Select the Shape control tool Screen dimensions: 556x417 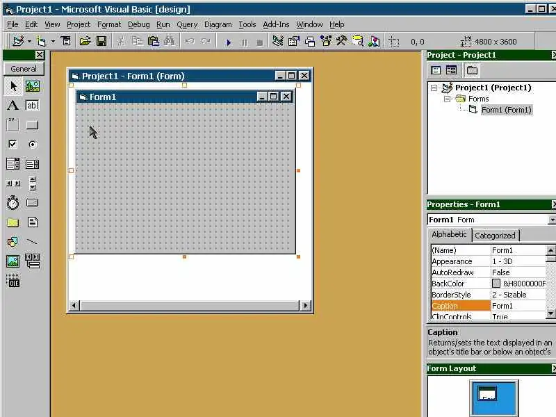(x=13, y=242)
